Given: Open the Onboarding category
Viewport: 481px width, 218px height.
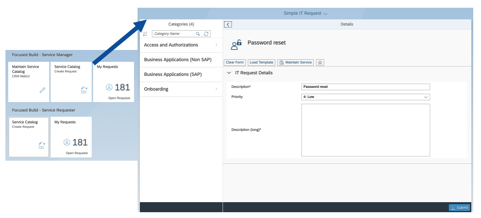Looking at the screenshot, I should click(181, 89).
